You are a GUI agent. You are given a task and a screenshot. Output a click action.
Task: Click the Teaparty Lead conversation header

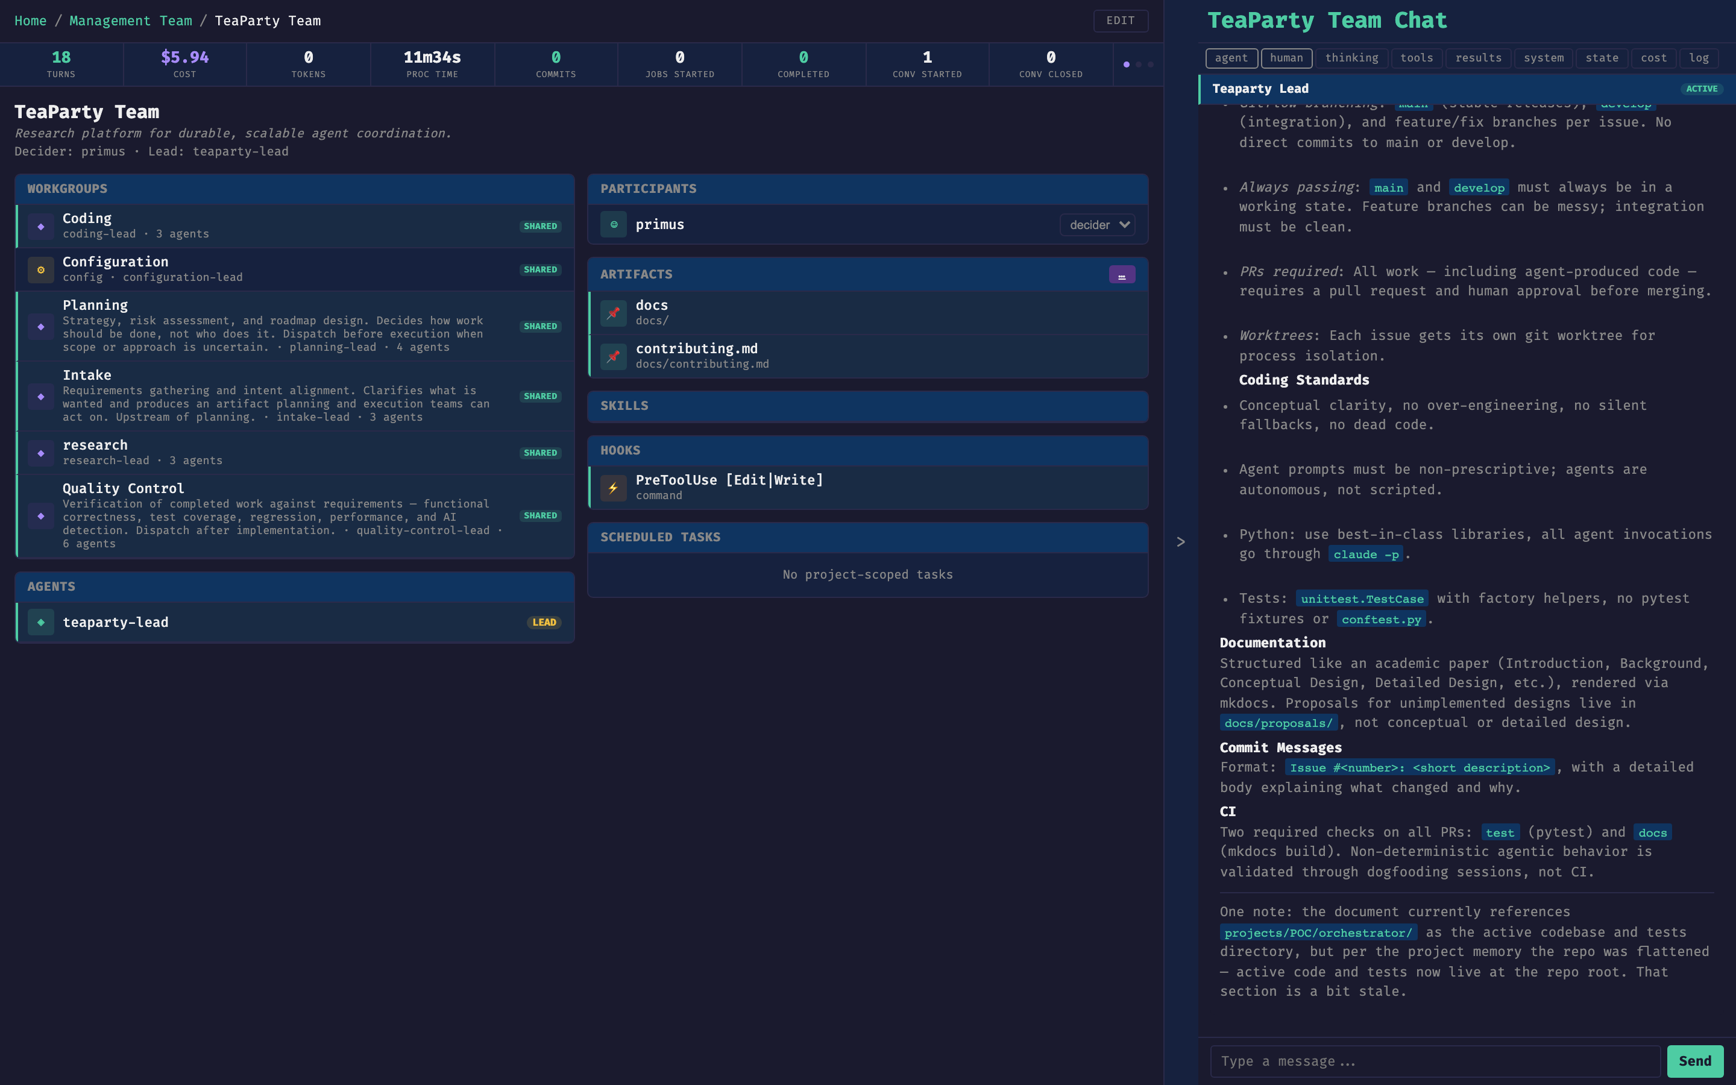[1467, 89]
